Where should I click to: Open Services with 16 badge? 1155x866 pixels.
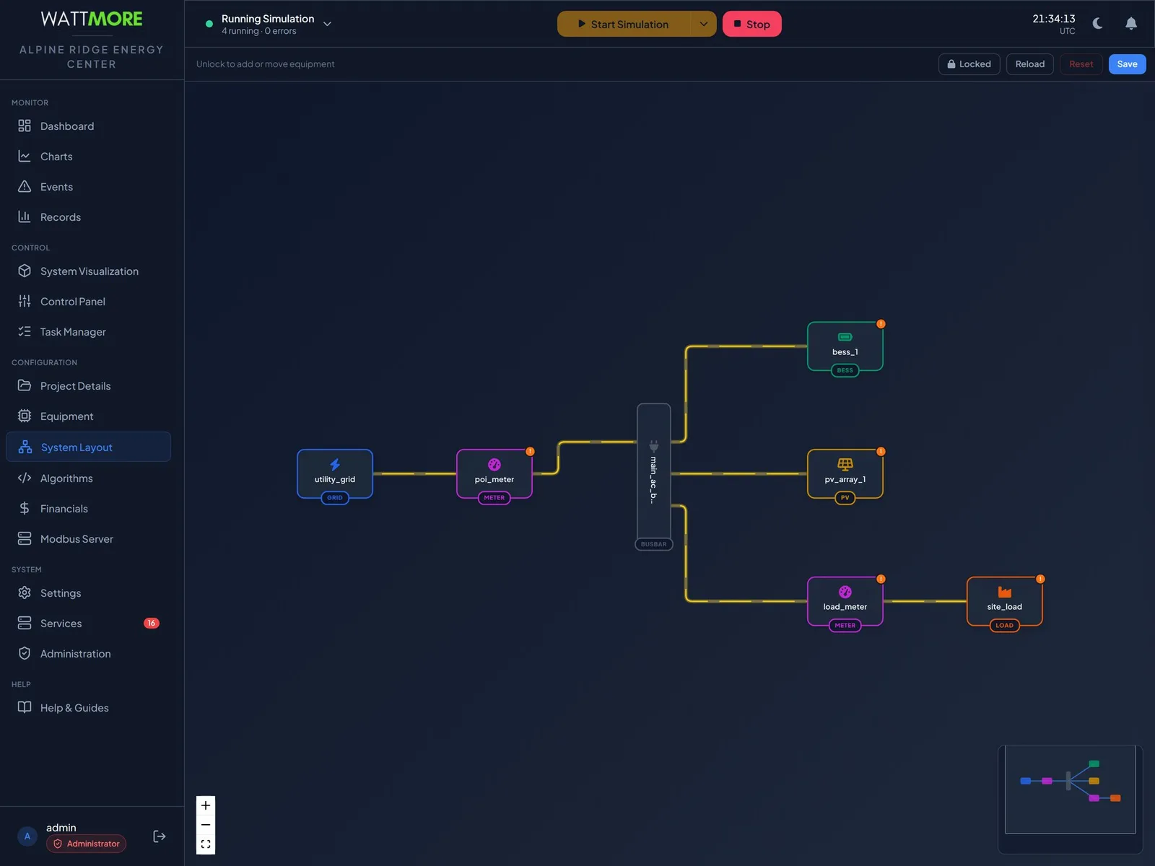pyautogui.click(x=88, y=624)
